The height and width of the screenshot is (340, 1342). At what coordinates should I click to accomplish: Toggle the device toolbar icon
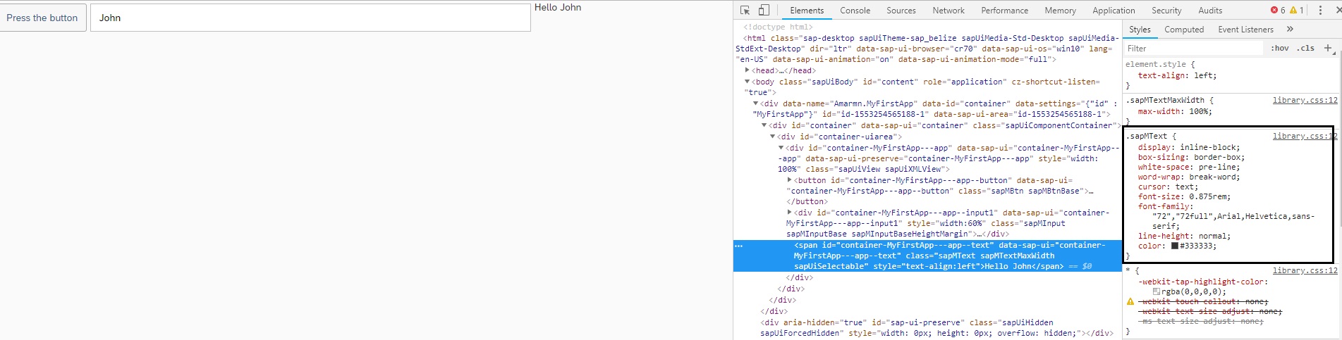[764, 11]
